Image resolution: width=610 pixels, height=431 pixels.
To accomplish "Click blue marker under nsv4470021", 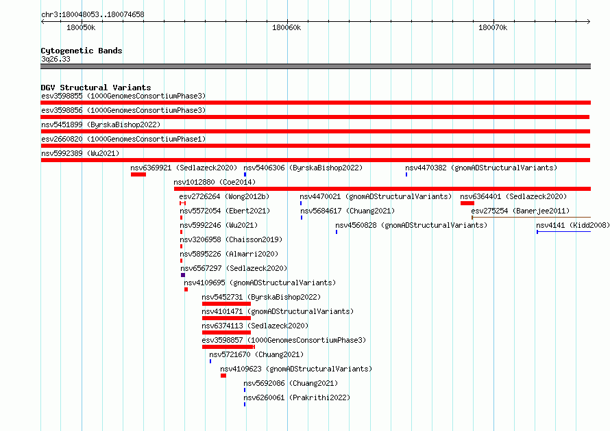I will click(x=301, y=203).
